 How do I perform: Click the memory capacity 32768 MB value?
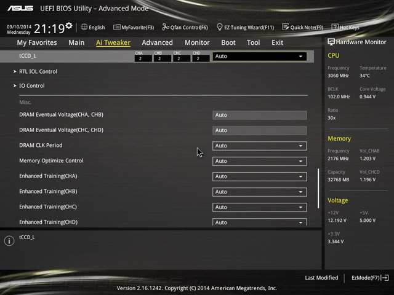coord(339,180)
